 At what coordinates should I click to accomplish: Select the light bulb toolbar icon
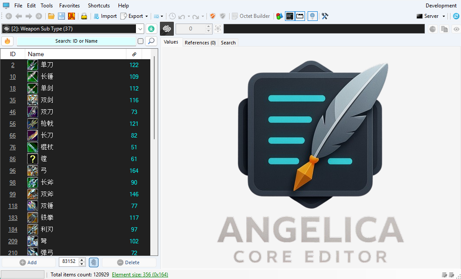[x=312, y=16]
